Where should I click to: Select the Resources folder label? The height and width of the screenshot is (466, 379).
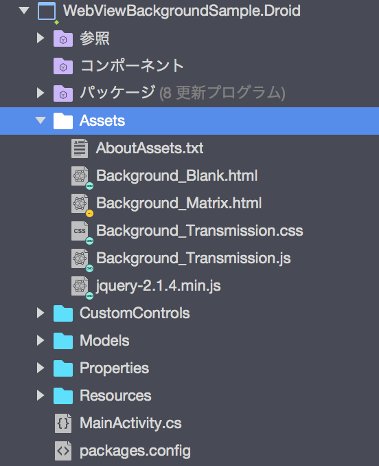(115, 396)
